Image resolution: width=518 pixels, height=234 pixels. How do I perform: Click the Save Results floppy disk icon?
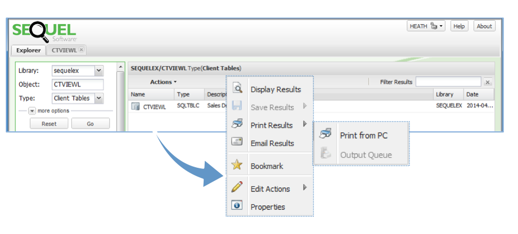click(237, 107)
